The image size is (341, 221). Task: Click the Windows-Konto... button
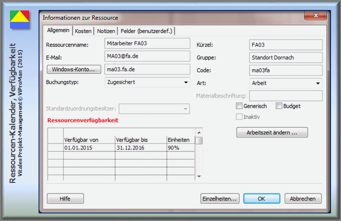pyautogui.click(x=73, y=70)
